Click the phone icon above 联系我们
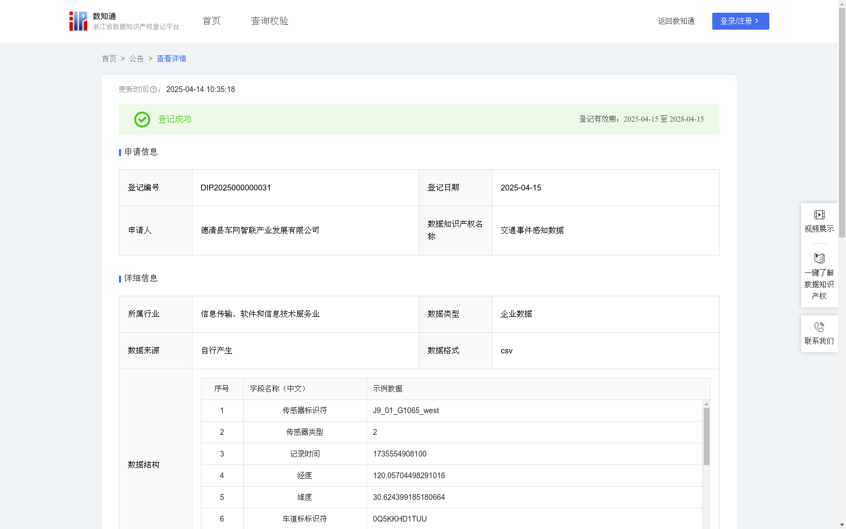846x529 pixels. click(819, 327)
